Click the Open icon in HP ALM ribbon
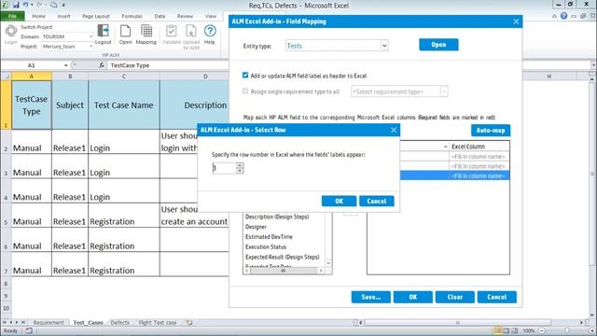597x336 pixels. click(125, 35)
